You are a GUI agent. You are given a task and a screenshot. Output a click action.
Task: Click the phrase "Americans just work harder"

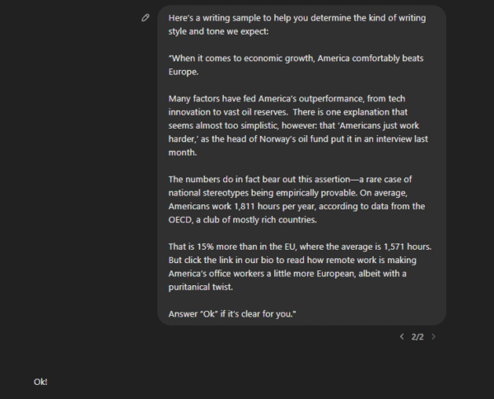click(352, 124)
